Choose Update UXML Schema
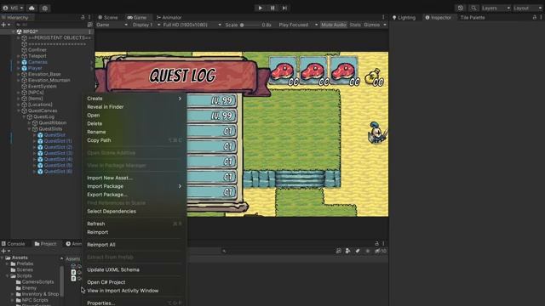545x306 pixels. coord(135,269)
